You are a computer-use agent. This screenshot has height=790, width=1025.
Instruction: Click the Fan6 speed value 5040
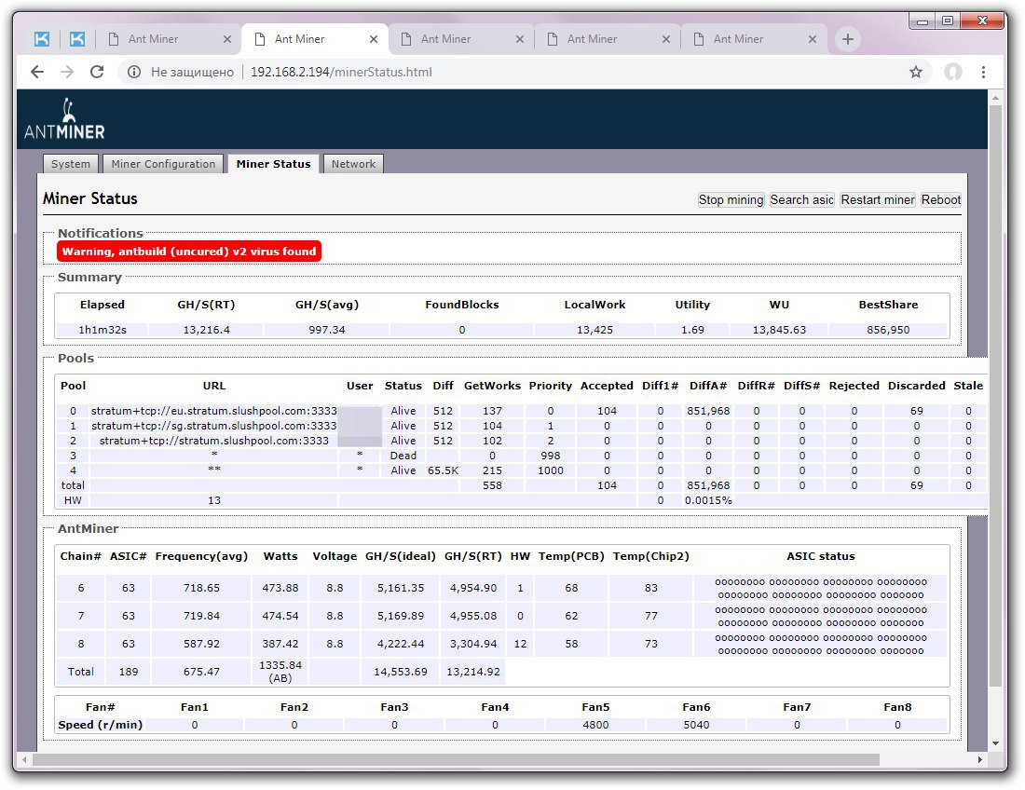696,725
